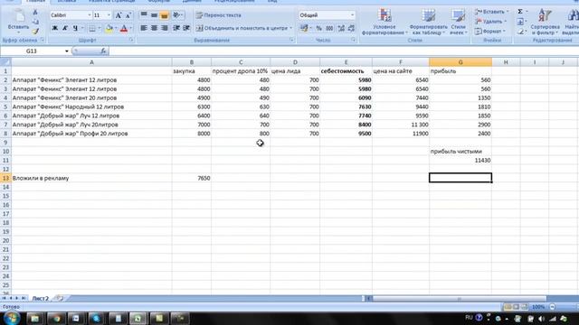Viewport: 579px width, 325px height.
Task: Click the text orientation icon
Action: [x=177, y=15]
